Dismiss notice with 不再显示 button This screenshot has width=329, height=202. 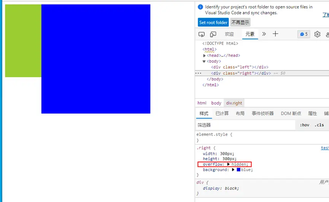click(x=240, y=22)
